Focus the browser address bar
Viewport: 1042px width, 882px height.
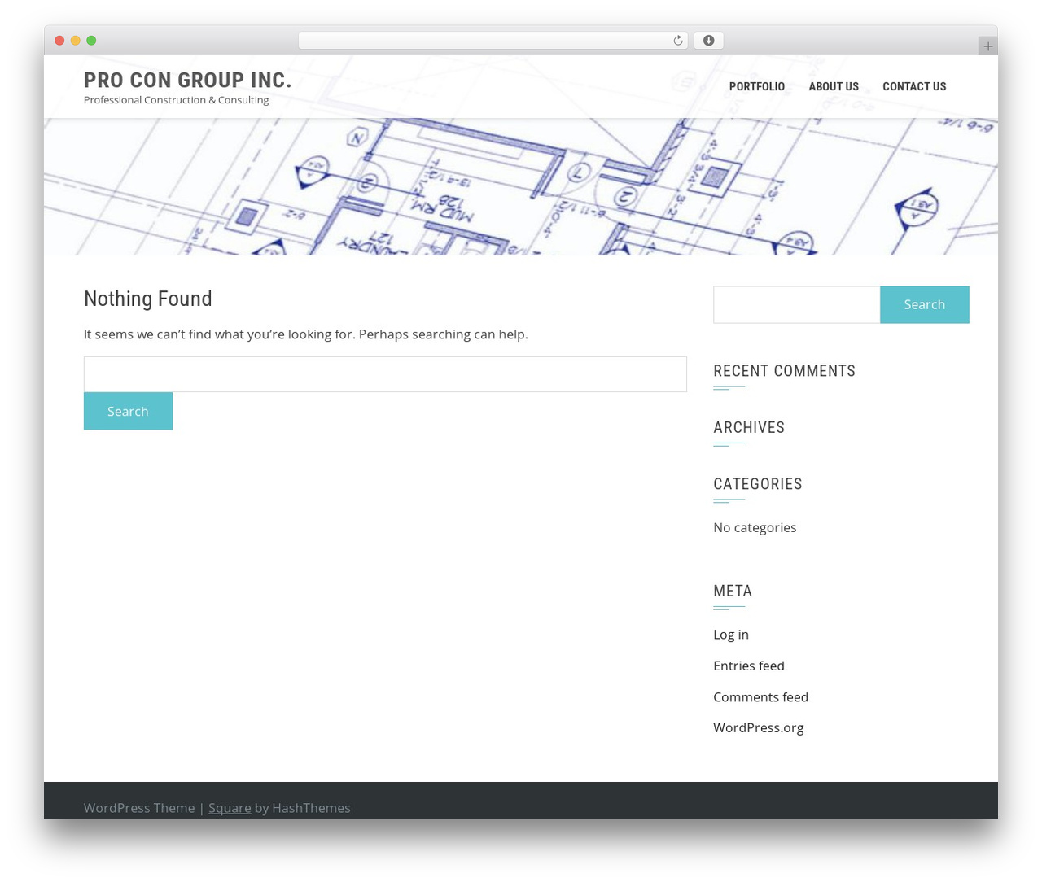tap(493, 41)
